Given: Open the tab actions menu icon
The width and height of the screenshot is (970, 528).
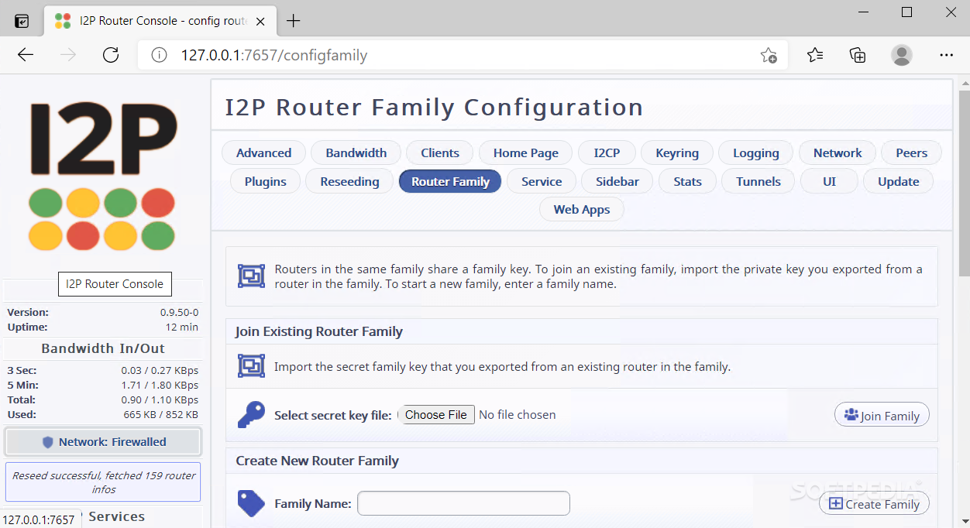Looking at the screenshot, I should click(x=22, y=21).
